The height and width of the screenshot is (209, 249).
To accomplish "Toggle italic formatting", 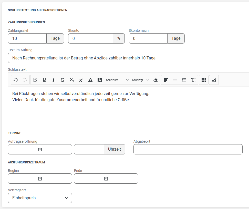I will click(54, 80).
